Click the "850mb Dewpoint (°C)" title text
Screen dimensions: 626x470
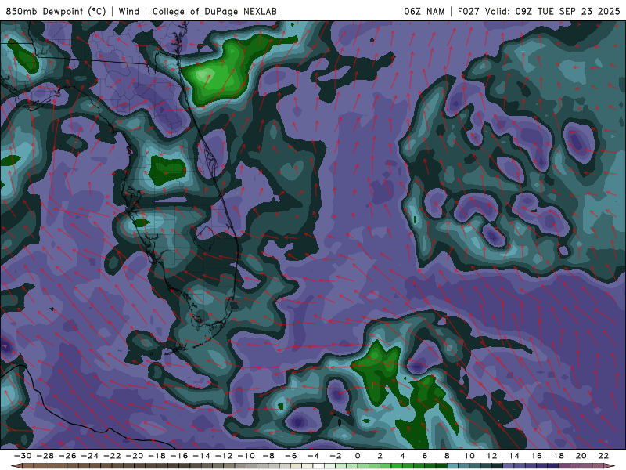[56, 11]
